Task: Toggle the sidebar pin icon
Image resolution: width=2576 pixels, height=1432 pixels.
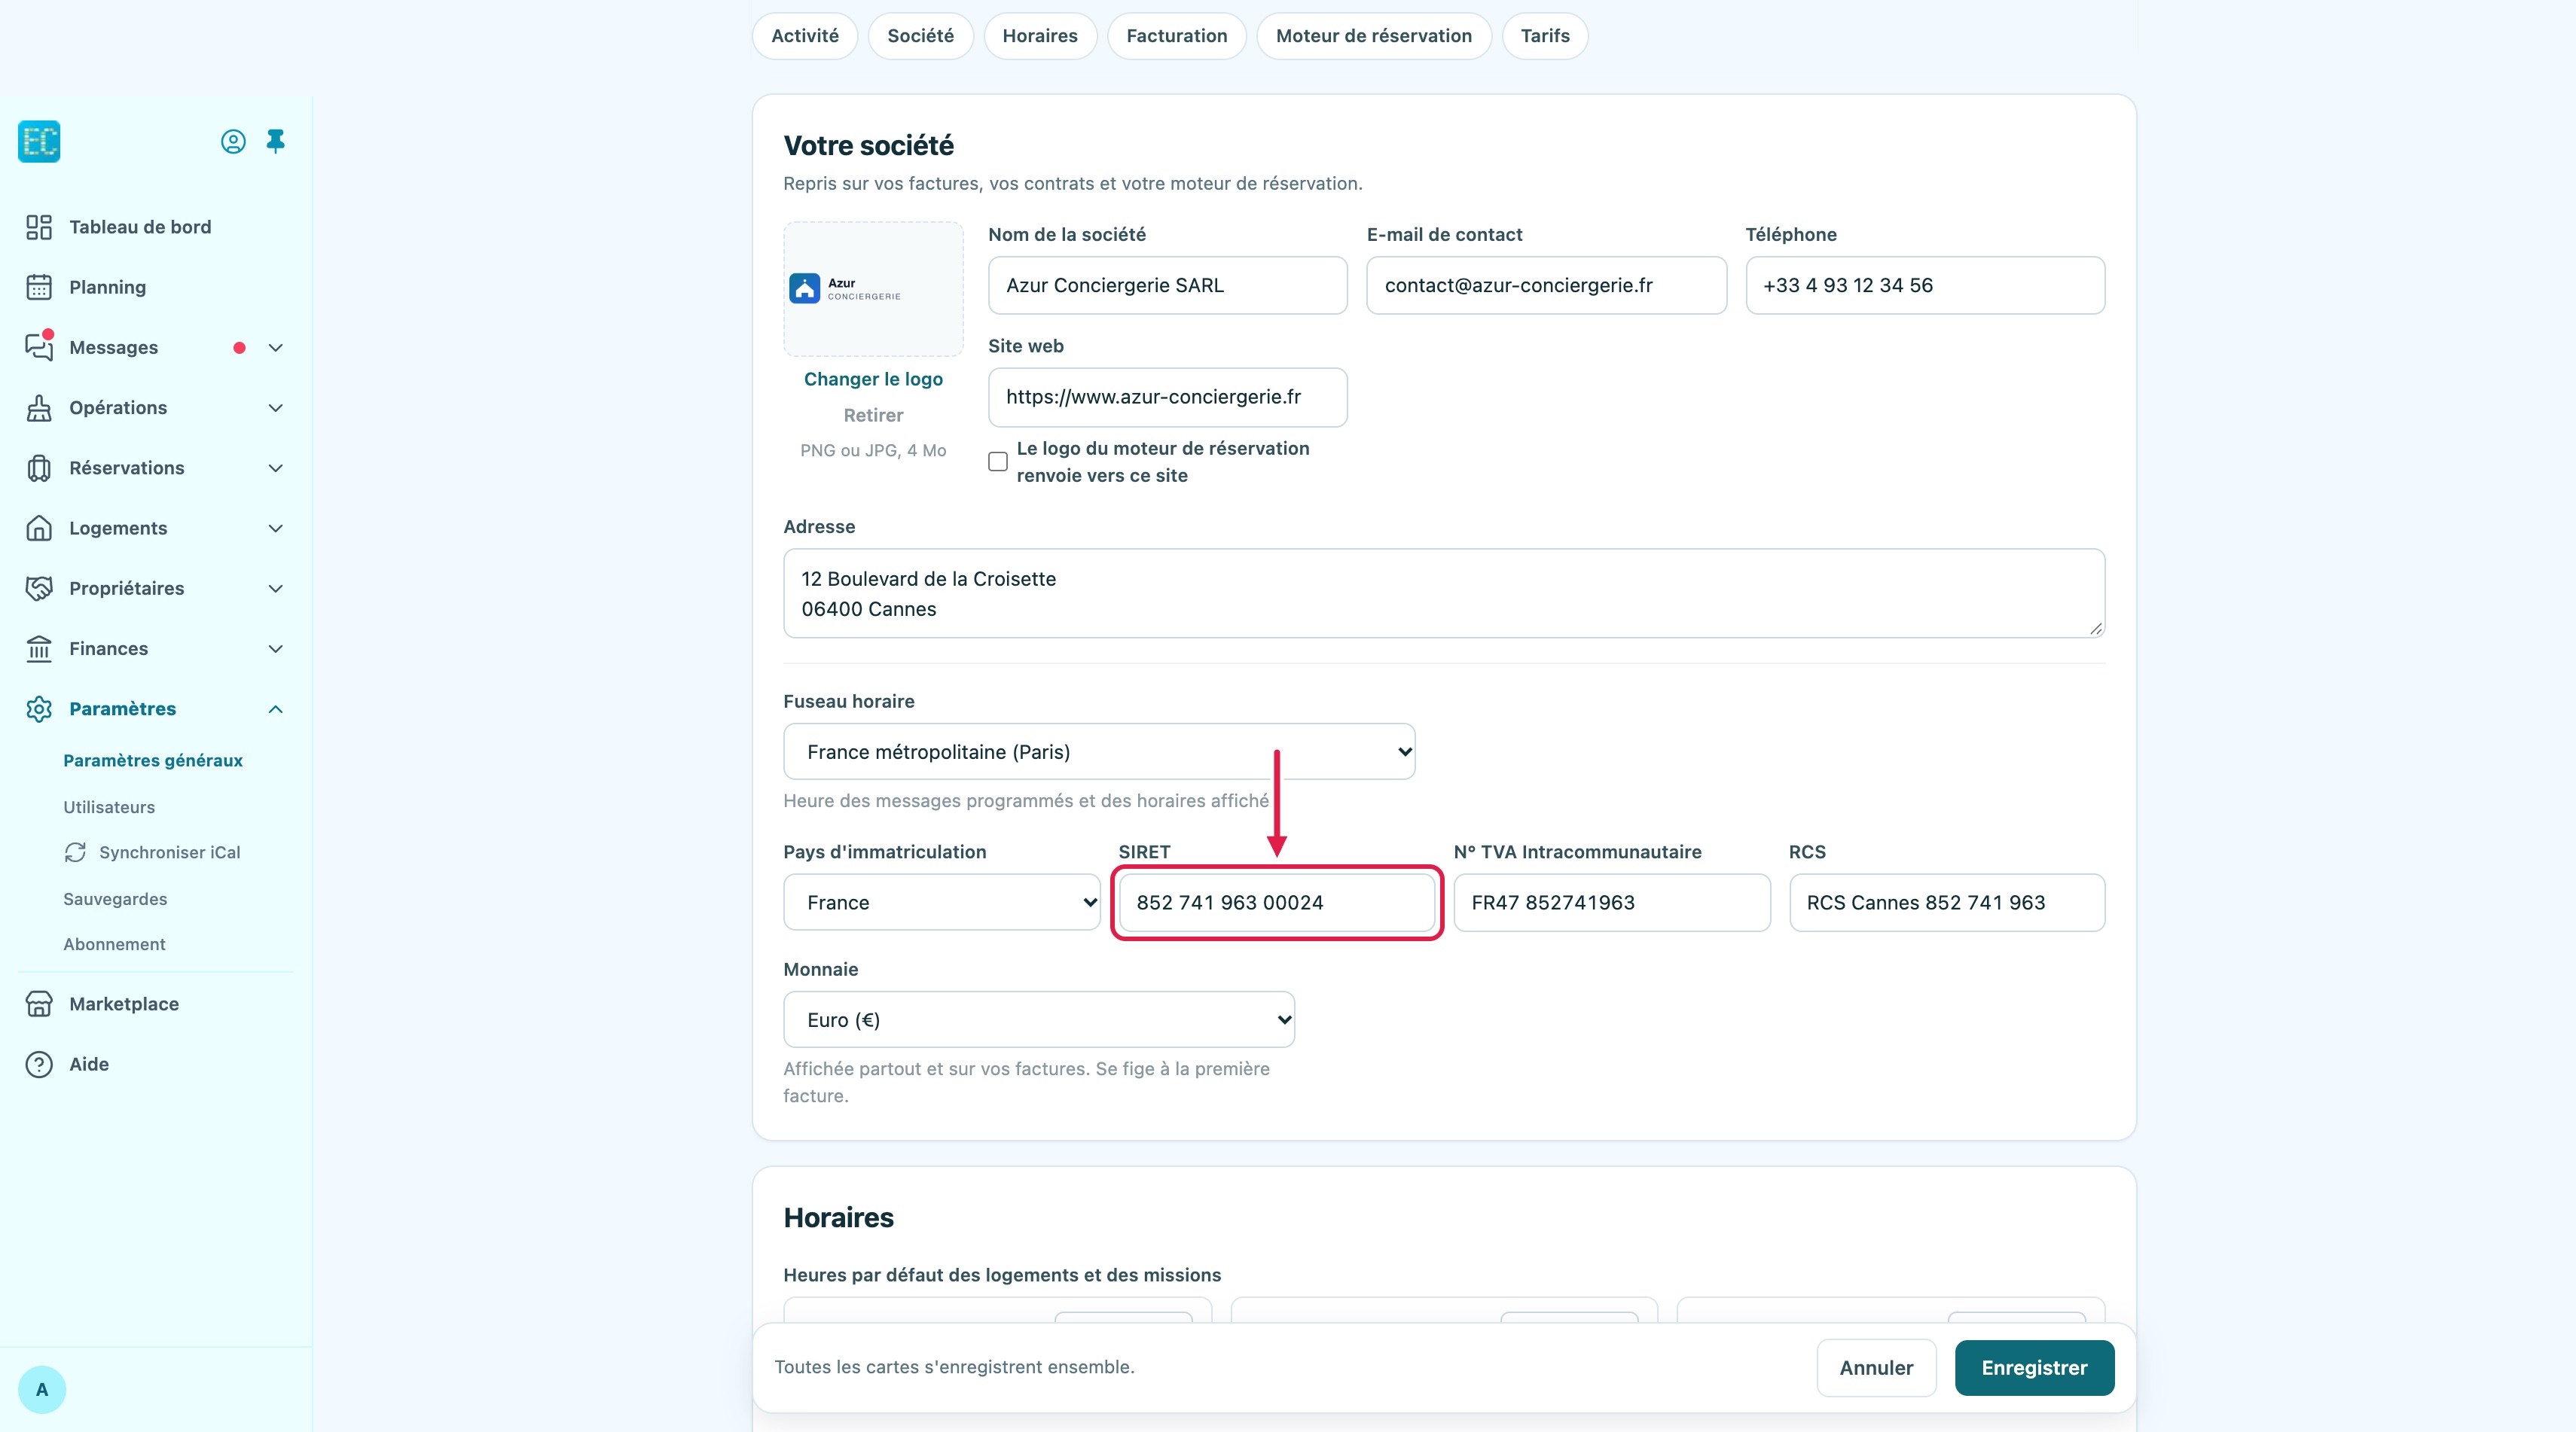Action: coord(276,141)
